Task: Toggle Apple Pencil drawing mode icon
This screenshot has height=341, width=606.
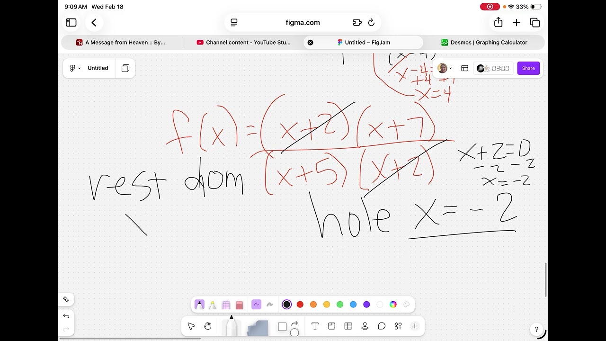Action: click(x=66, y=299)
